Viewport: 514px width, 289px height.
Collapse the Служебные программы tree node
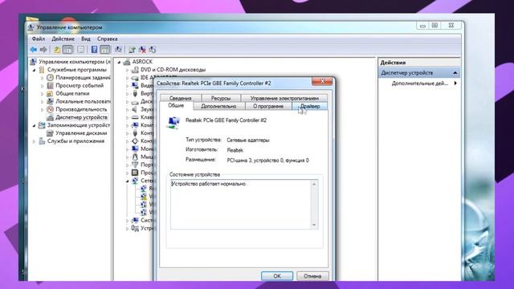34,70
